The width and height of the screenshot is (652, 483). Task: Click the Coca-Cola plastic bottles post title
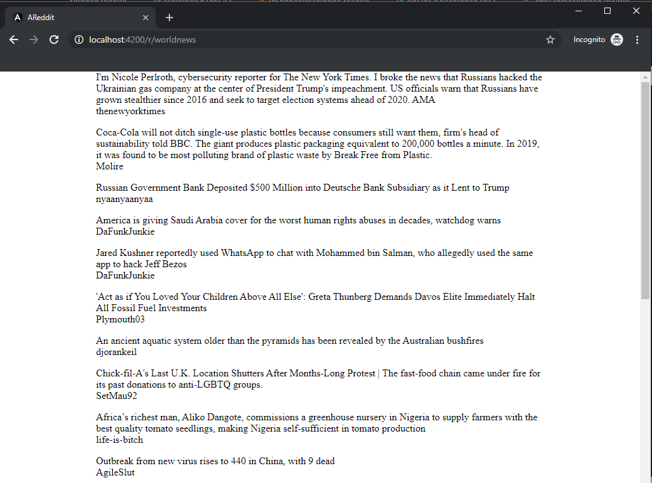coord(318,144)
